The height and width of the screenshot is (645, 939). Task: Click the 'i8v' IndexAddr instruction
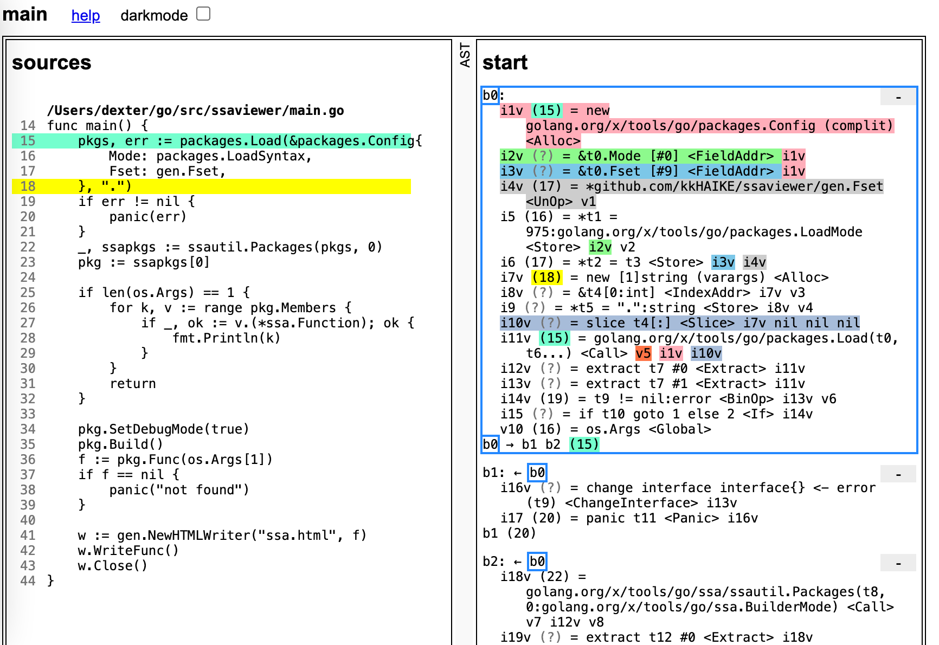coord(652,293)
